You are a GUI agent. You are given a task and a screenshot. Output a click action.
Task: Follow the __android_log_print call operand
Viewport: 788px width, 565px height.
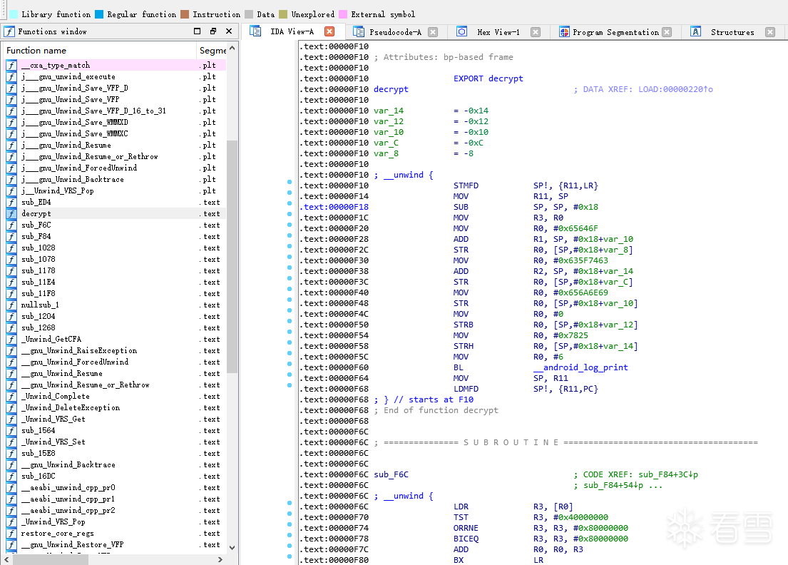pos(580,367)
